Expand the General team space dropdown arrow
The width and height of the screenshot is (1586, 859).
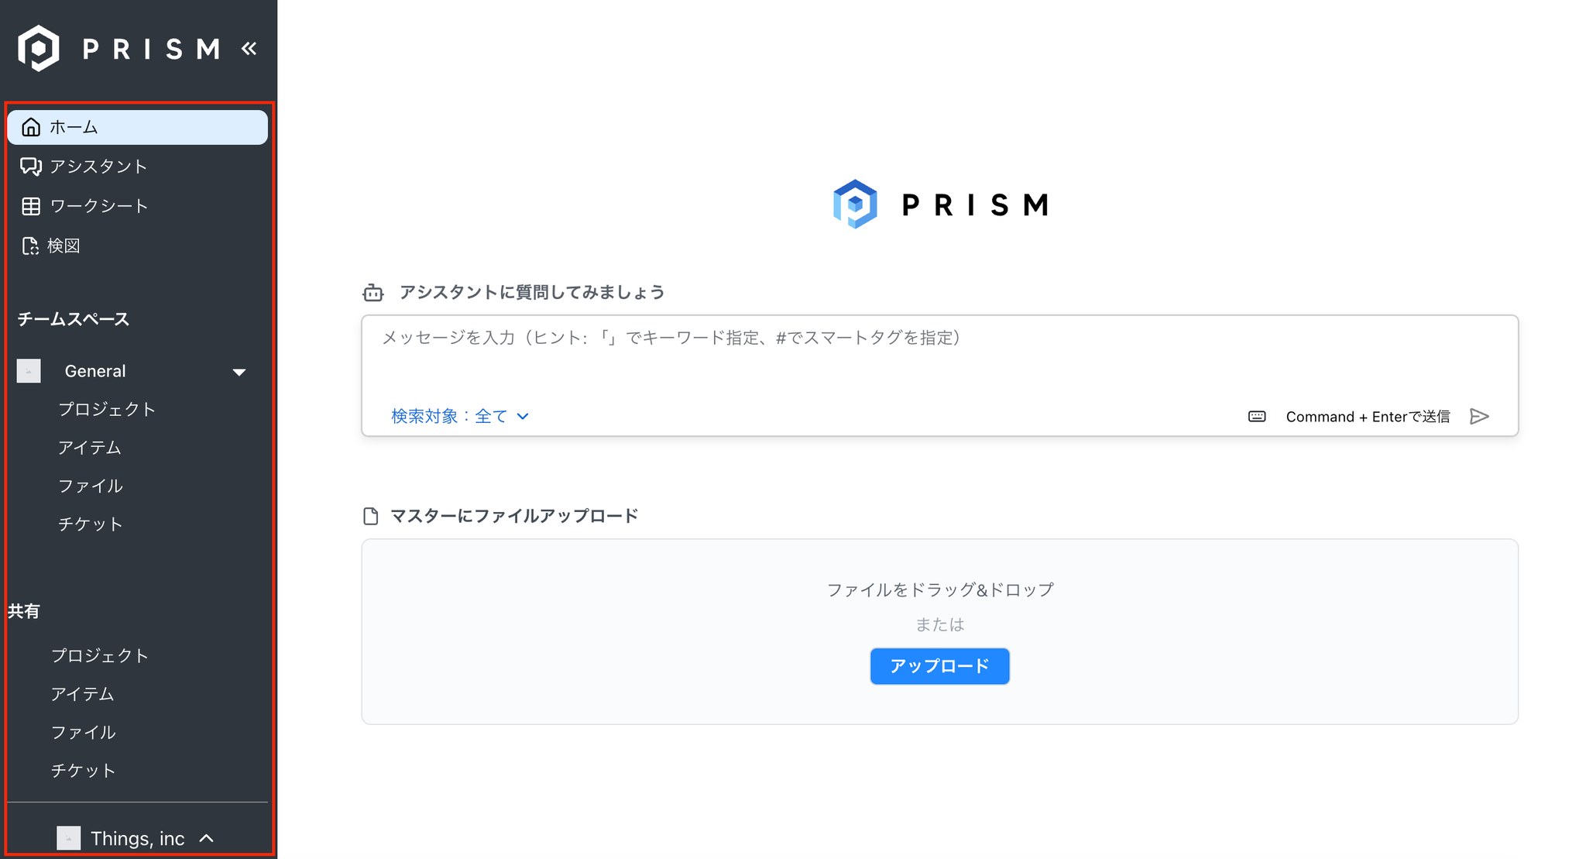pyautogui.click(x=239, y=372)
